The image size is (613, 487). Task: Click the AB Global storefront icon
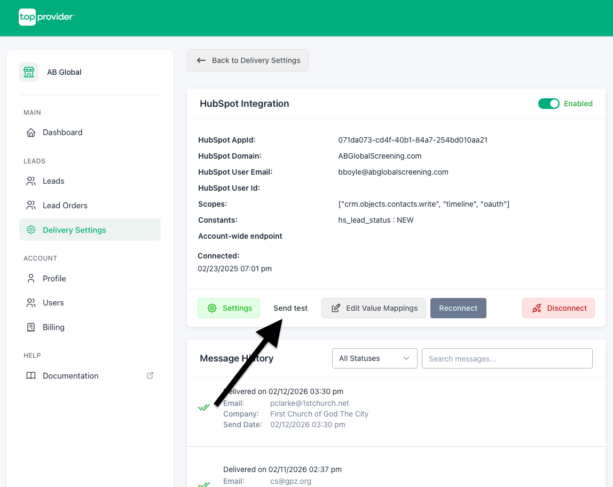(x=29, y=72)
